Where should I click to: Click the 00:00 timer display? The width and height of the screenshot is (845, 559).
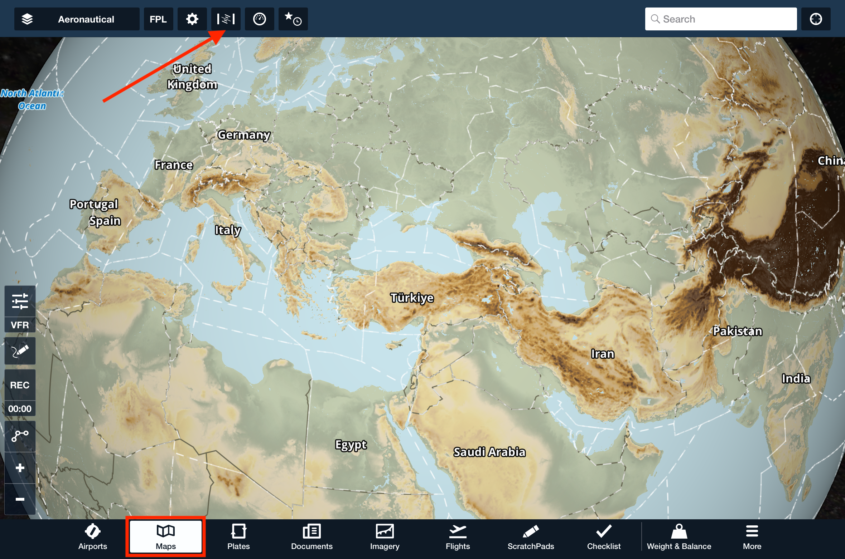pyautogui.click(x=20, y=408)
